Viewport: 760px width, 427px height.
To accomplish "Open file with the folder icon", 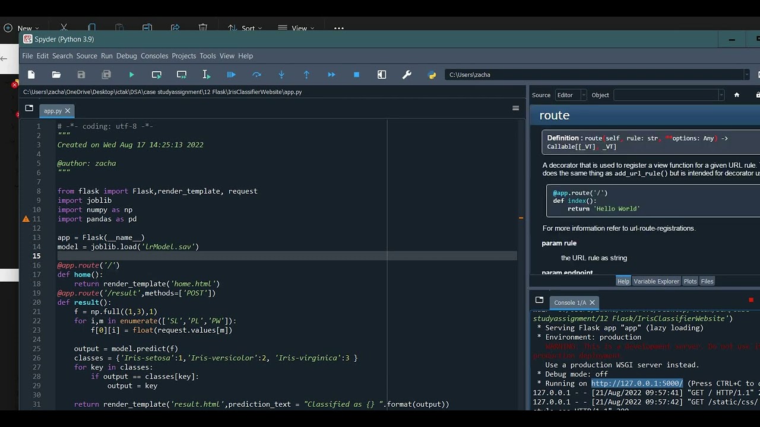I will (56, 75).
